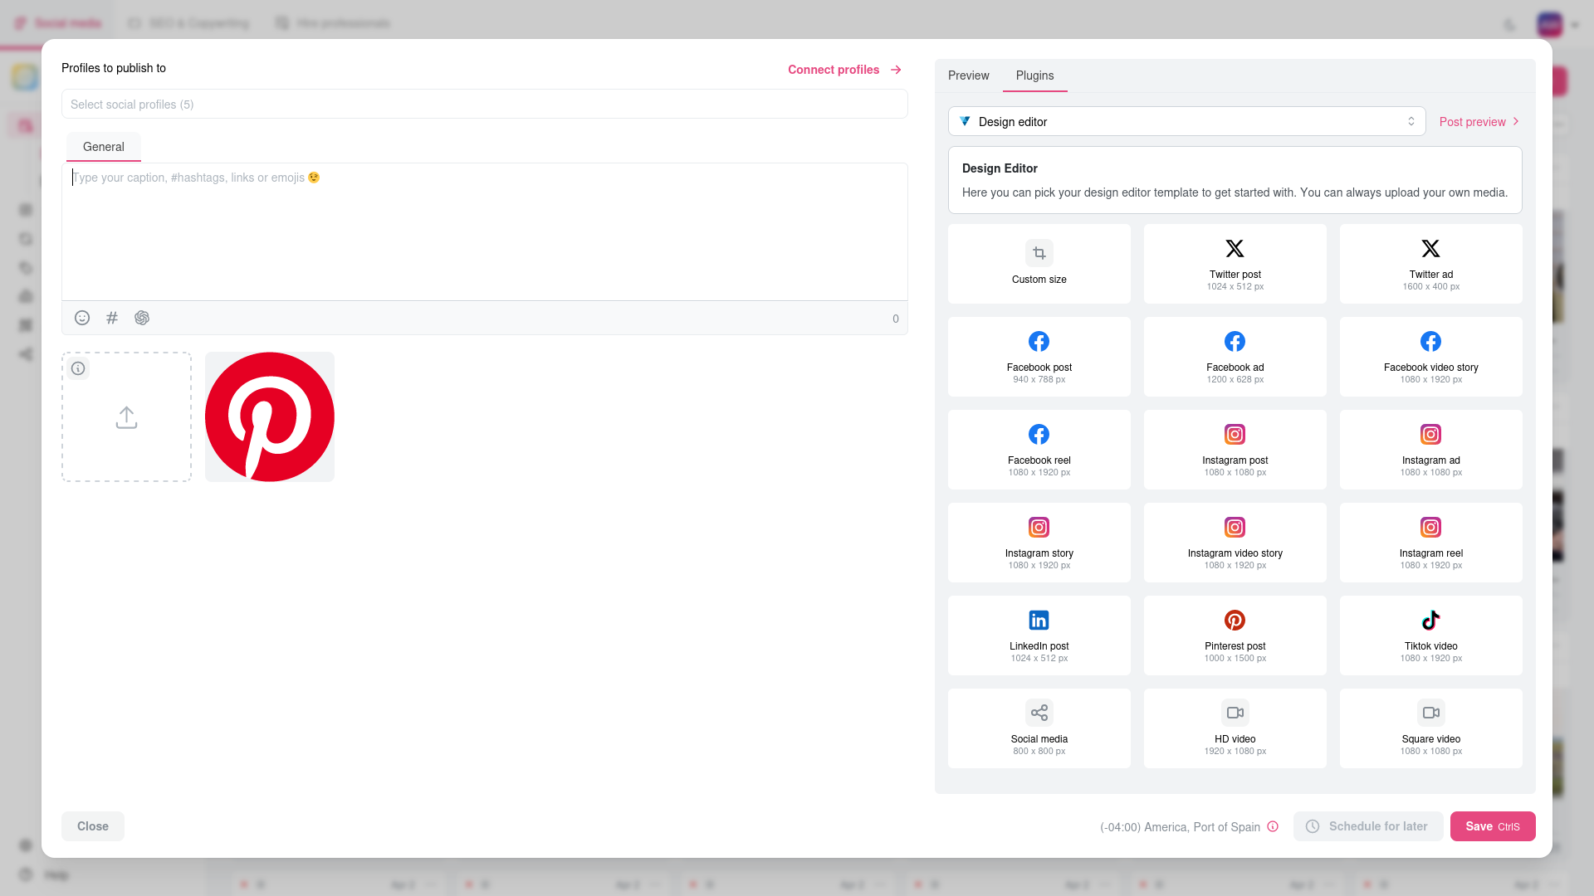
Task: Switch to the Preview tab
Action: pos(969,75)
